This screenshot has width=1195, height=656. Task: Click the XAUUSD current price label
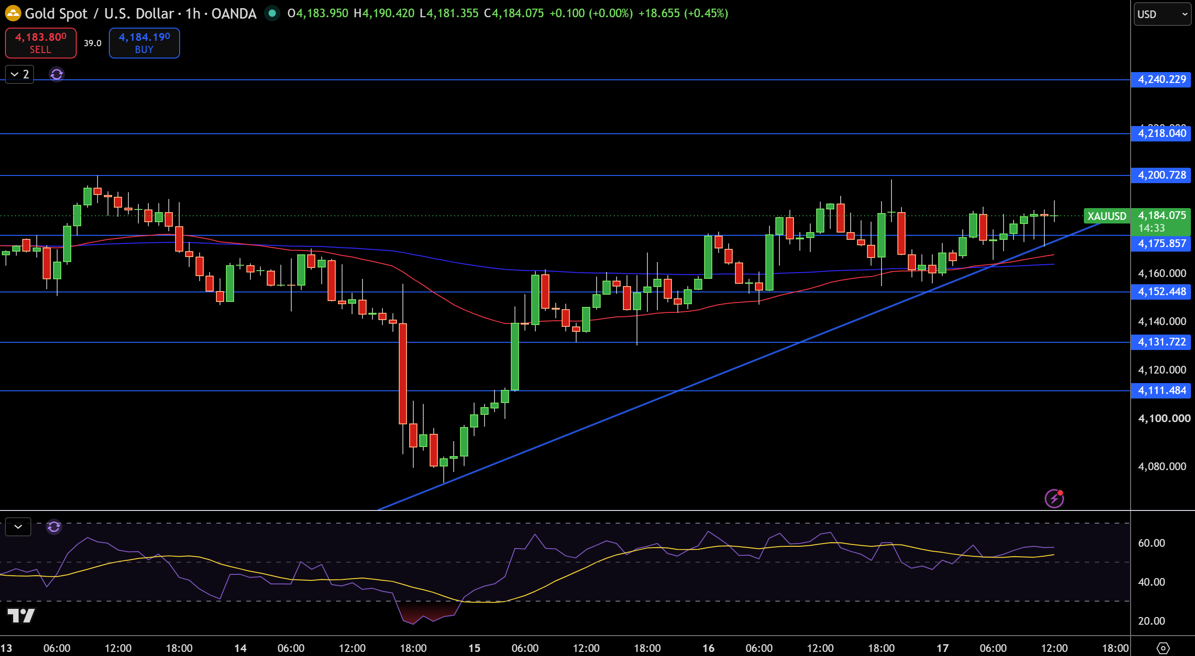click(x=1107, y=216)
